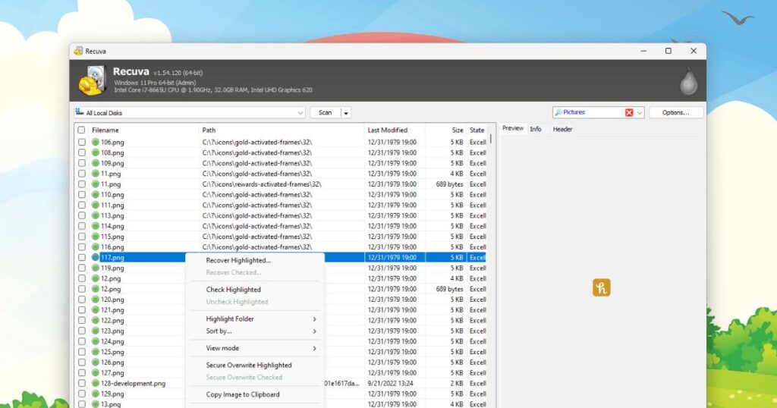This screenshot has width=777, height=408.
Task: Choose Recover Highlighted from context menu
Action: [x=238, y=260]
